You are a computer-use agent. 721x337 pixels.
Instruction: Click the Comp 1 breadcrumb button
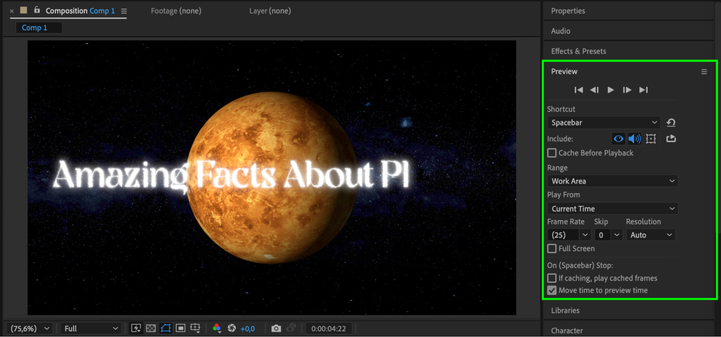(x=35, y=28)
